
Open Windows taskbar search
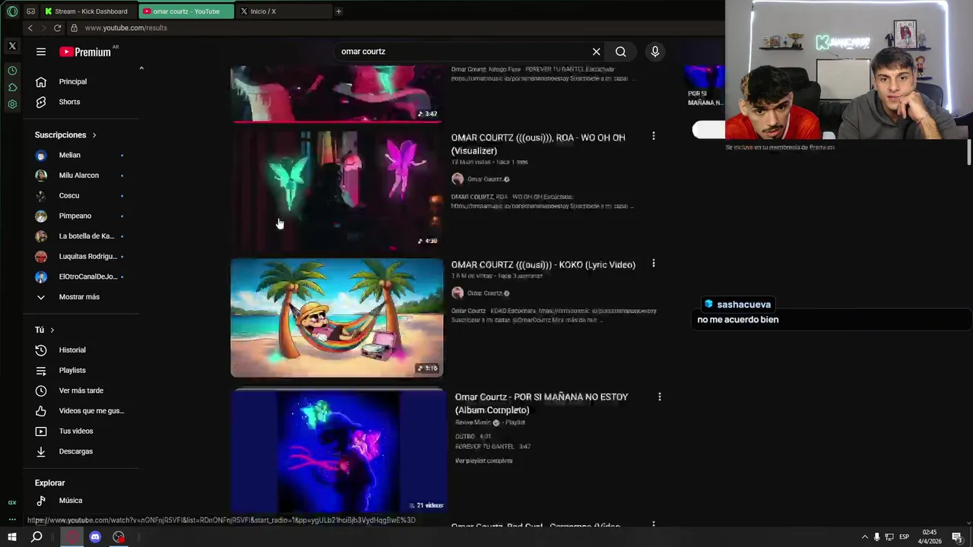pos(36,537)
